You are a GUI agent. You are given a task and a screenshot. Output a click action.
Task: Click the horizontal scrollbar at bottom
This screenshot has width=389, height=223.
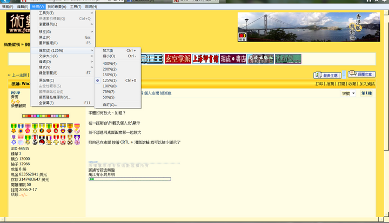(192, 220)
